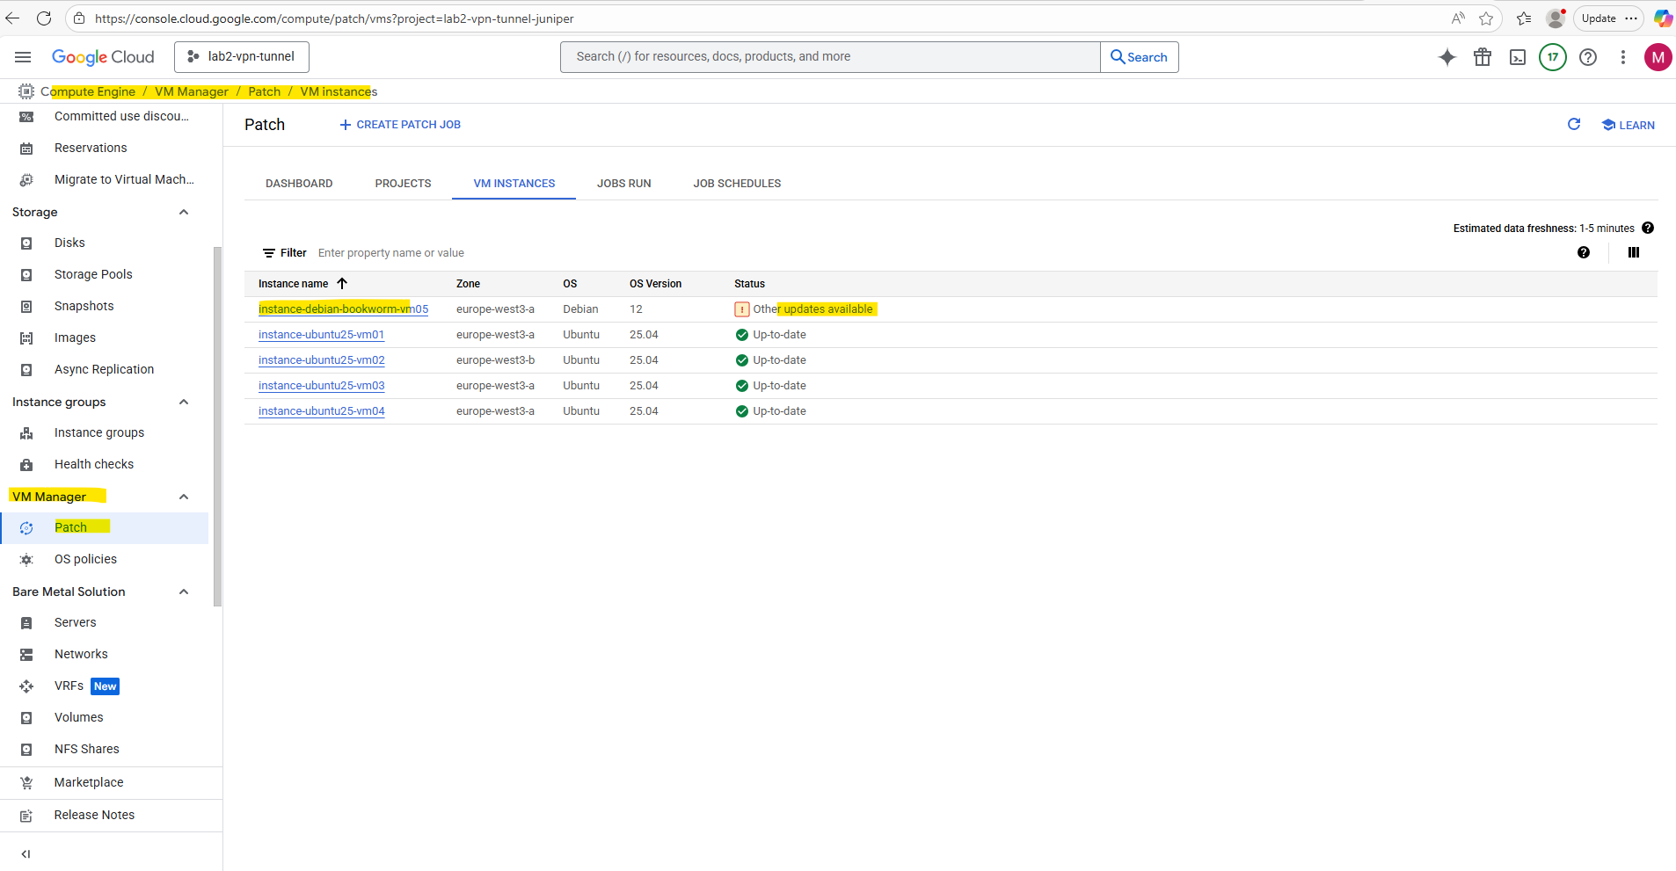Screen dimensions: 1676x871
Task: Sort by Instance name column header
Action: tap(294, 284)
